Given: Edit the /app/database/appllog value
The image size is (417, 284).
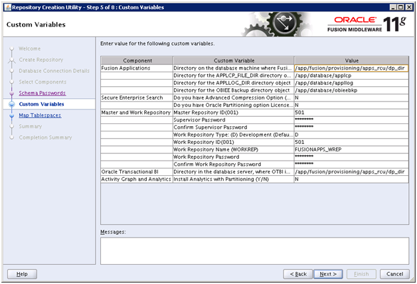Looking at the screenshot, I should (x=351, y=83).
